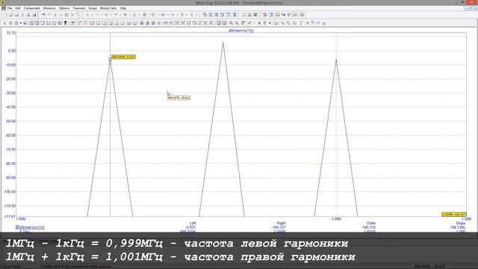This screenshot has height=269, width=478.
Task: Click the Open file toolbar icon
Action: point(11,15)
